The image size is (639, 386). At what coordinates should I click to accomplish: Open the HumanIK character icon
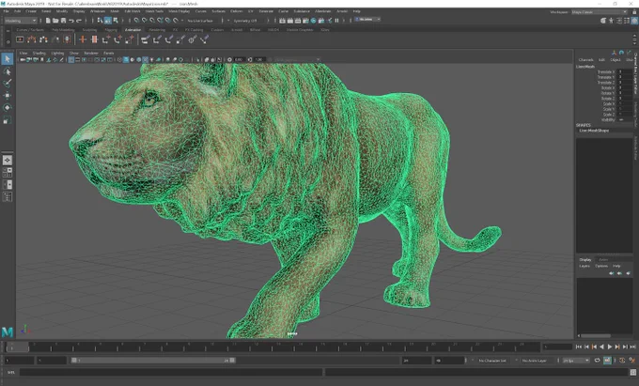click(612, 21)
